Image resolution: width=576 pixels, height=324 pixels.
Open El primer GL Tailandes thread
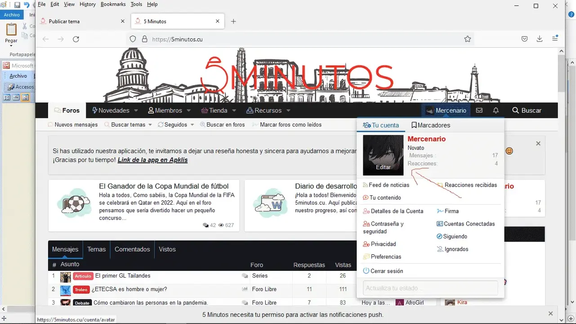pos(123,276)
